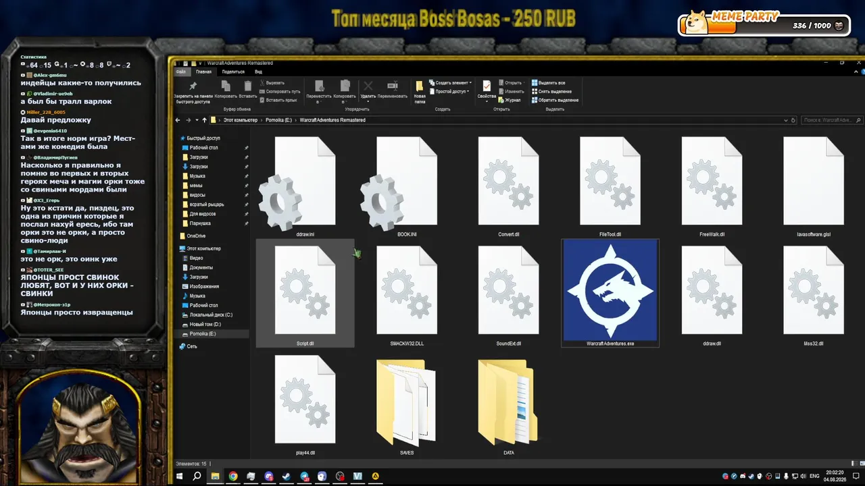Click Скопировать путь in the ribbon
This screenshot has height=486, width=865.
pyautogui.click(x=280, y=91)
